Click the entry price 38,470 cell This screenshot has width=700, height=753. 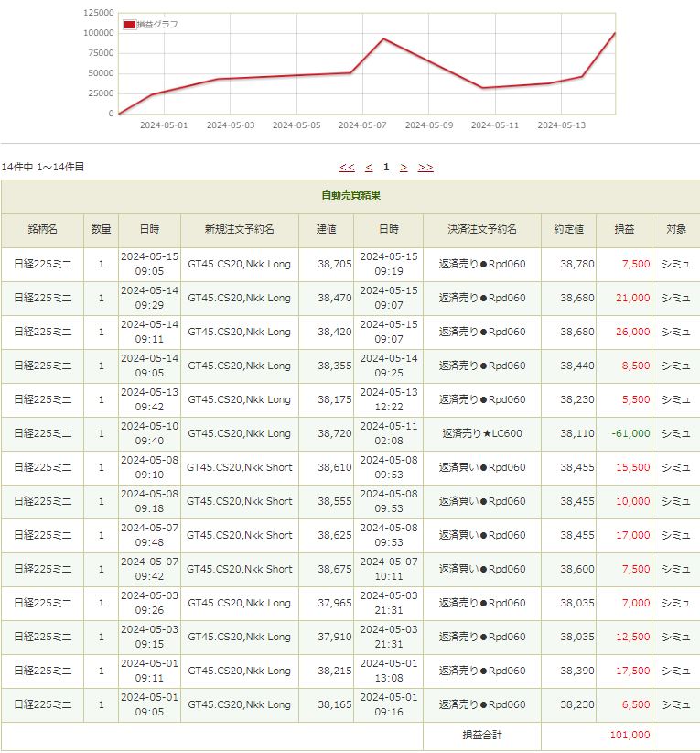pyautogui.click(x=327, y=299)
